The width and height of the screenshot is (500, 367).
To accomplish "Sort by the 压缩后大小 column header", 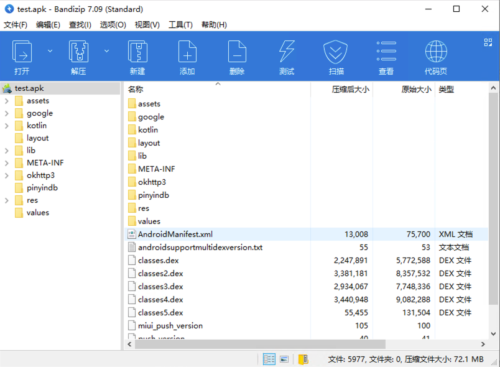I will tap(341, 90).
